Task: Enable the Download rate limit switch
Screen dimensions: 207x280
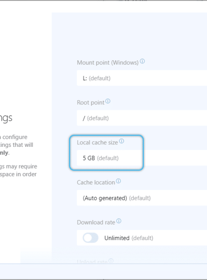Action: click(91, 238)
